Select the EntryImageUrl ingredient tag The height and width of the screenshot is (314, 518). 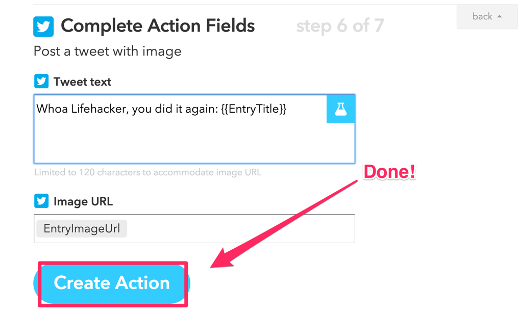82,228
